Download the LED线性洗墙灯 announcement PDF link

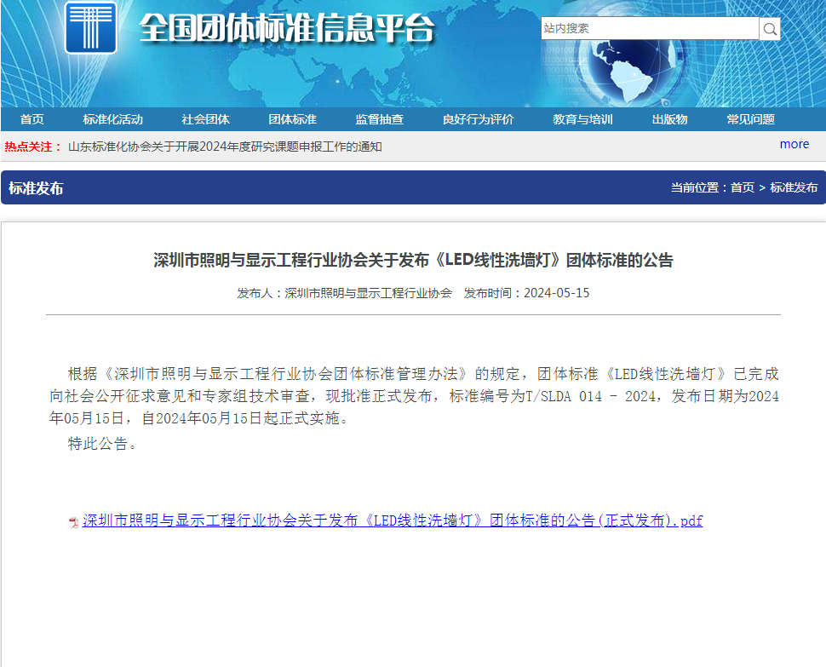tap(393, 520)
